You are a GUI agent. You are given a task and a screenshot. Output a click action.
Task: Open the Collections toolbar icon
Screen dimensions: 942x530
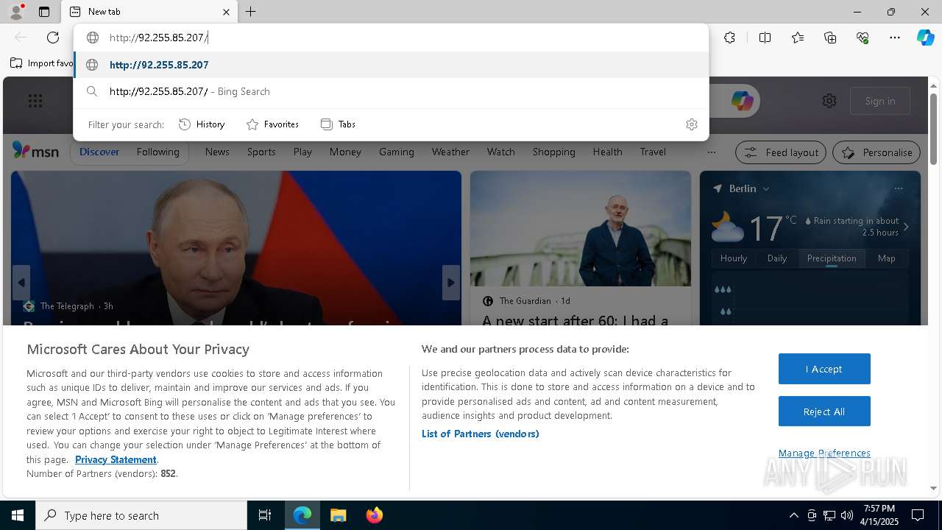pos(830,38)
